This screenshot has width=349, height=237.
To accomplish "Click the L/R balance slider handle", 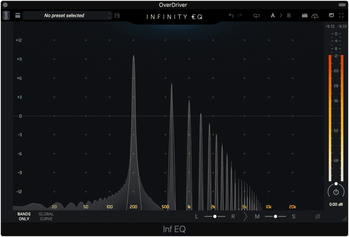I will (215, 216).
